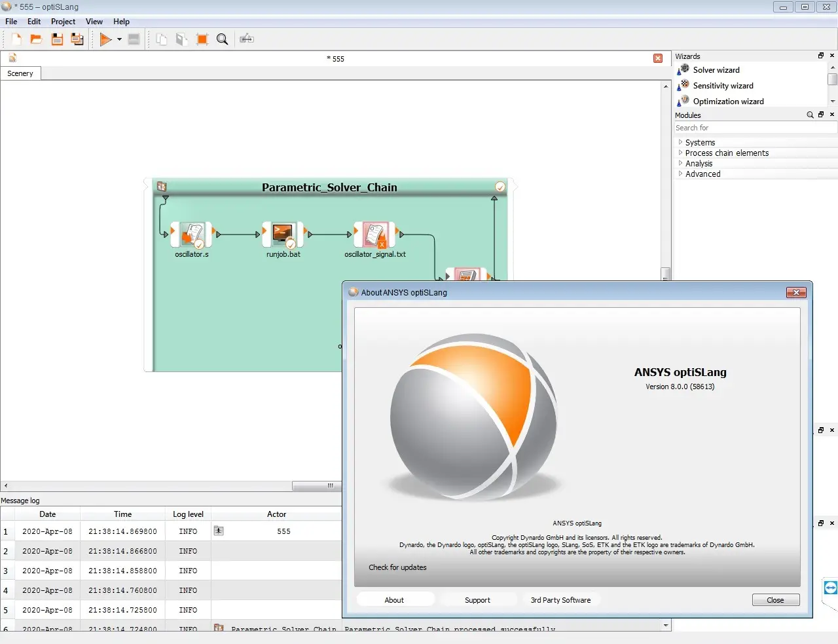Click the Scenery horizontal scrollbar thumb
838x644 pixels.
tap(317, 485)
